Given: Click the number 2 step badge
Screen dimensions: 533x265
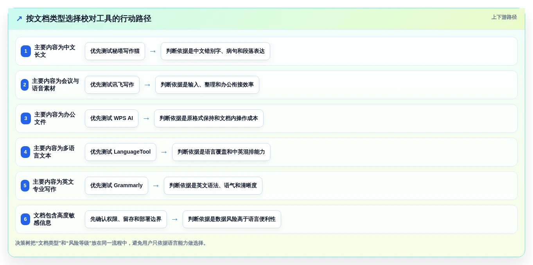Looking at the screenshot, I should 25,85.
